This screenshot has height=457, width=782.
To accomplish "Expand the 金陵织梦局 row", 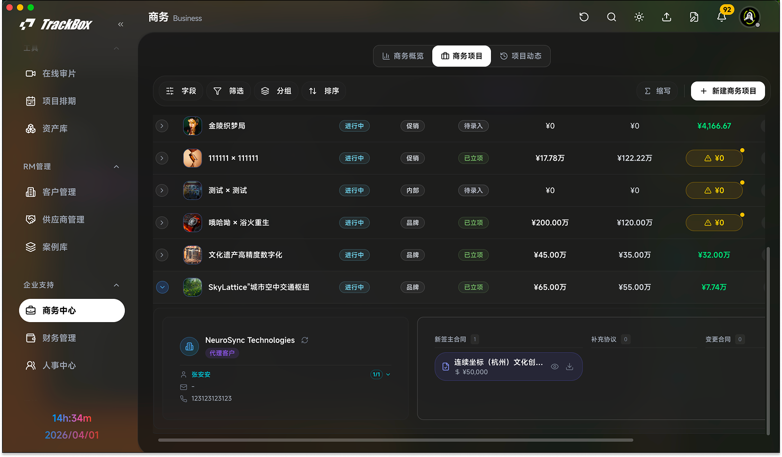I will (162, 126).
